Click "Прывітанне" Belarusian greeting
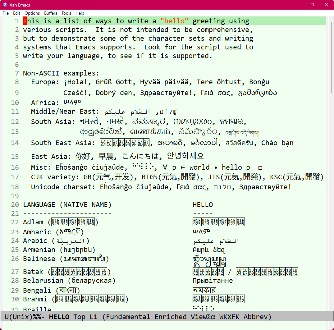 [x=213, y=281]
